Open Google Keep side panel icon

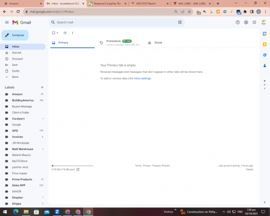pyautogui.click(x=265, y=44)
